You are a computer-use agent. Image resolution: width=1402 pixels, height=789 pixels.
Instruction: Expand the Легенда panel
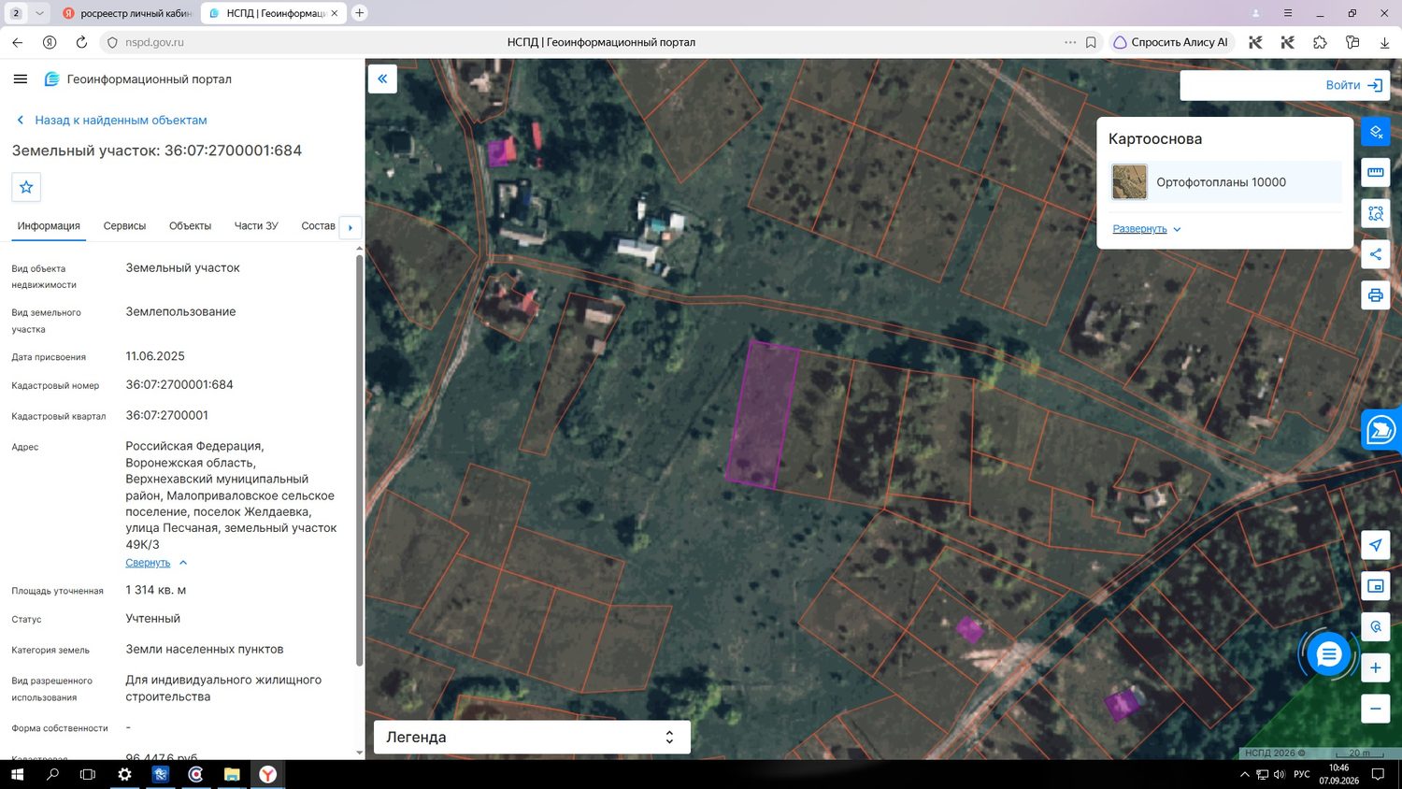tap(532, 737)
